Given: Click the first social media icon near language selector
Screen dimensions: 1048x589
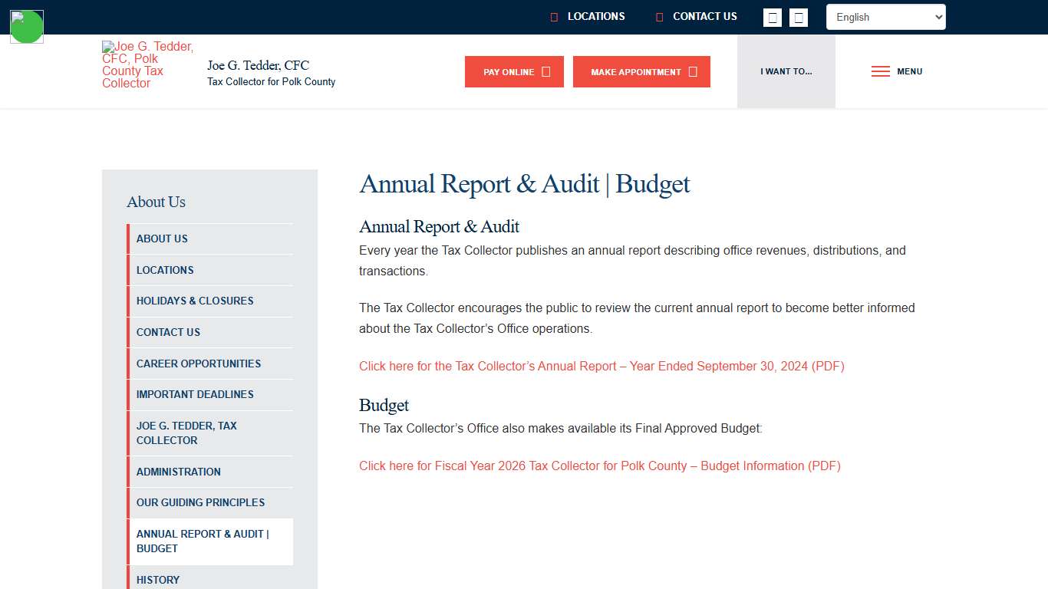Looking at the screenshot, I should point(772,17).
